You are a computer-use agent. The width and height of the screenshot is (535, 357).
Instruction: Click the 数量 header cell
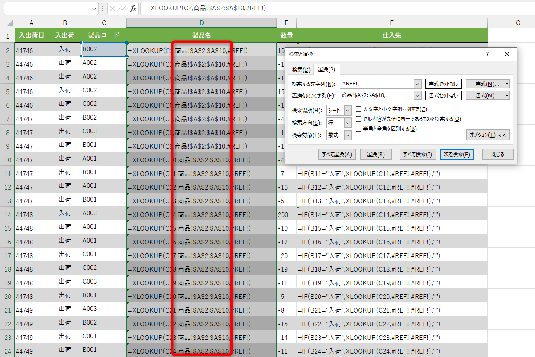point(286,35)
